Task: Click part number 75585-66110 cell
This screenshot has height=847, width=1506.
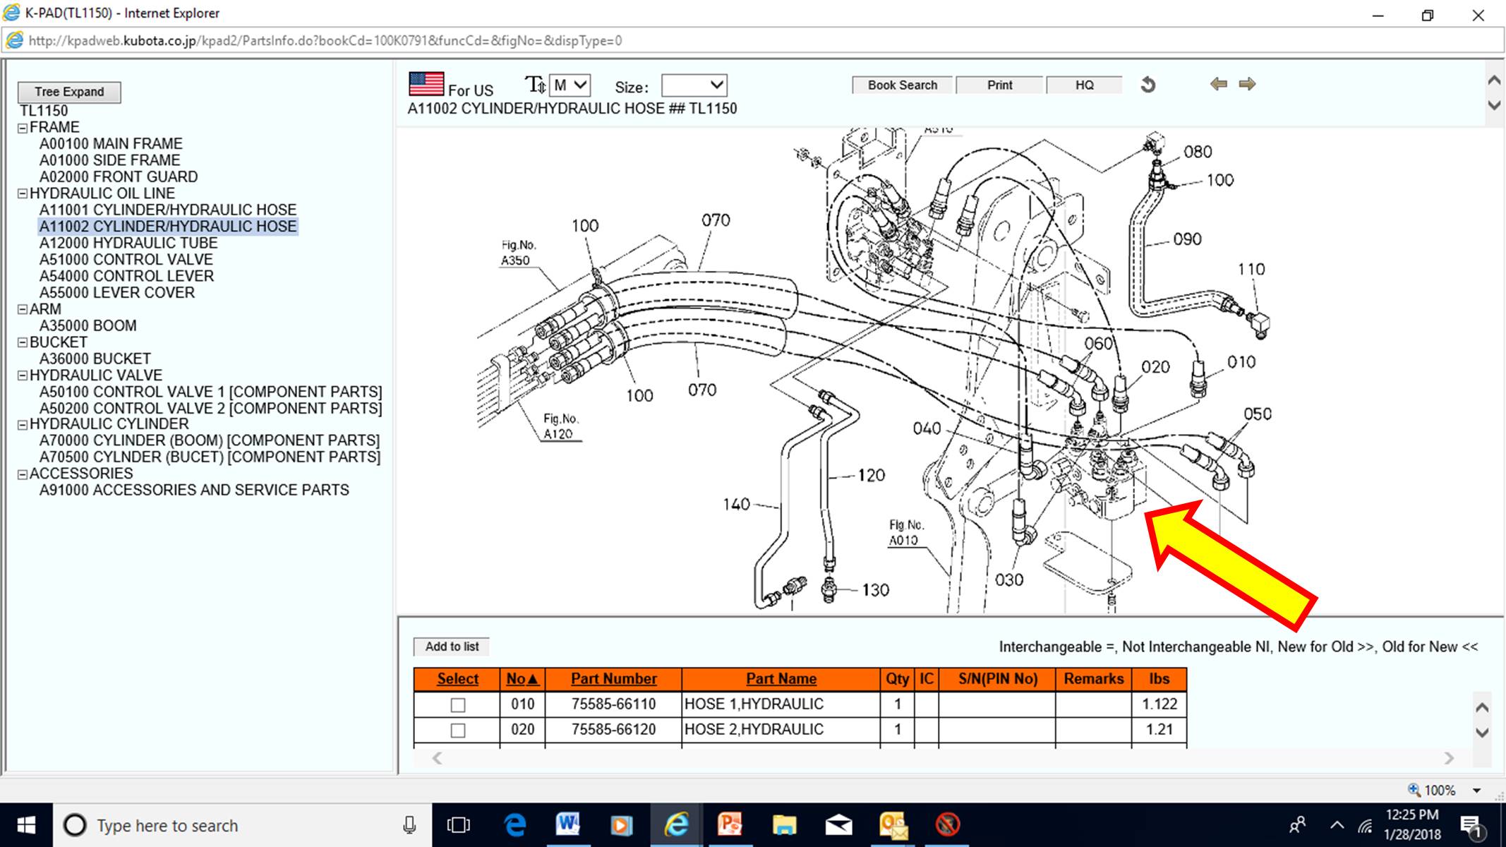Action: (613, 704)
